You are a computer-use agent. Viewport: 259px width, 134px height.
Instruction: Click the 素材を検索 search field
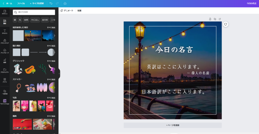tap(34, 12)
